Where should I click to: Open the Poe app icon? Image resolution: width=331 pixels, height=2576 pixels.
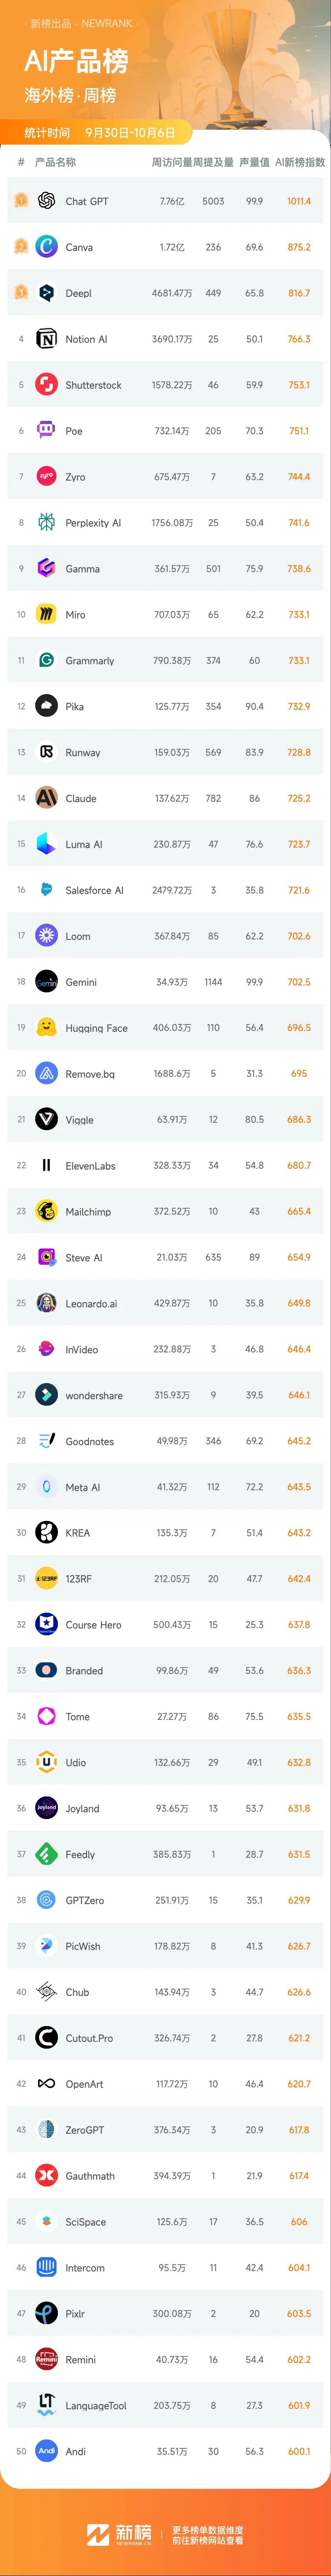46,431
